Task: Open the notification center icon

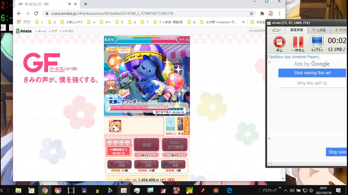Action: pyautogui.click(x=339, y=190)
